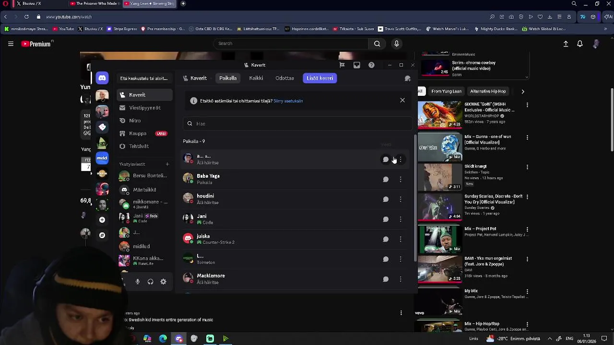Message Macklemore via chat bubble icon
Viewport: 614px width, 345px height.
tap(386, 279)
